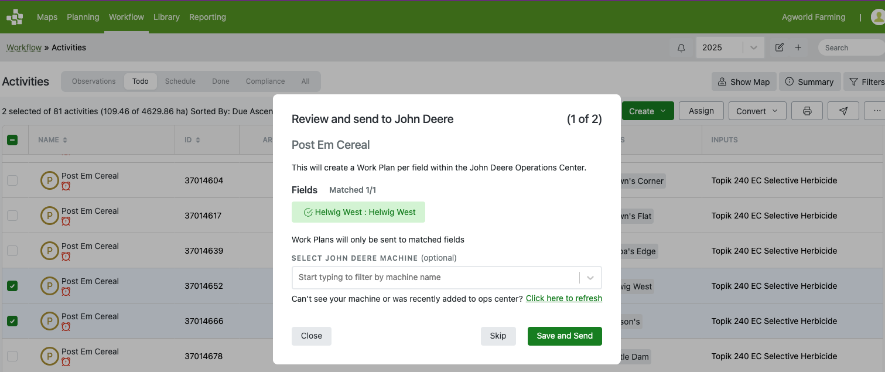Screen dimensions: 885x372
Task: Click the 'Click here to refresh' link
Action: click(x=564, y=298)
